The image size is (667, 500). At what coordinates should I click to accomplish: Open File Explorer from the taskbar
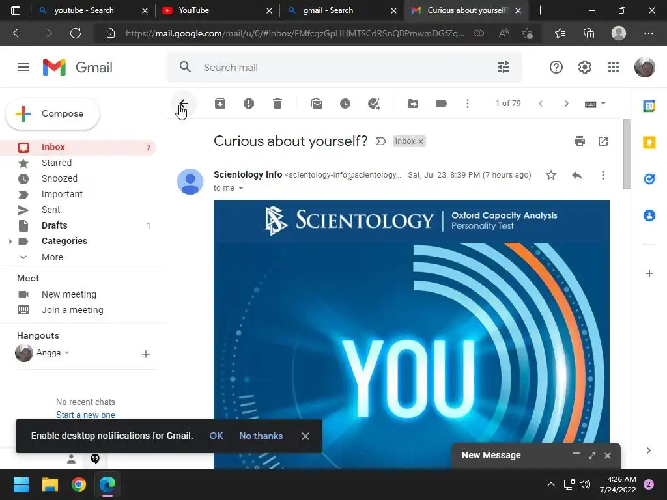50,484
